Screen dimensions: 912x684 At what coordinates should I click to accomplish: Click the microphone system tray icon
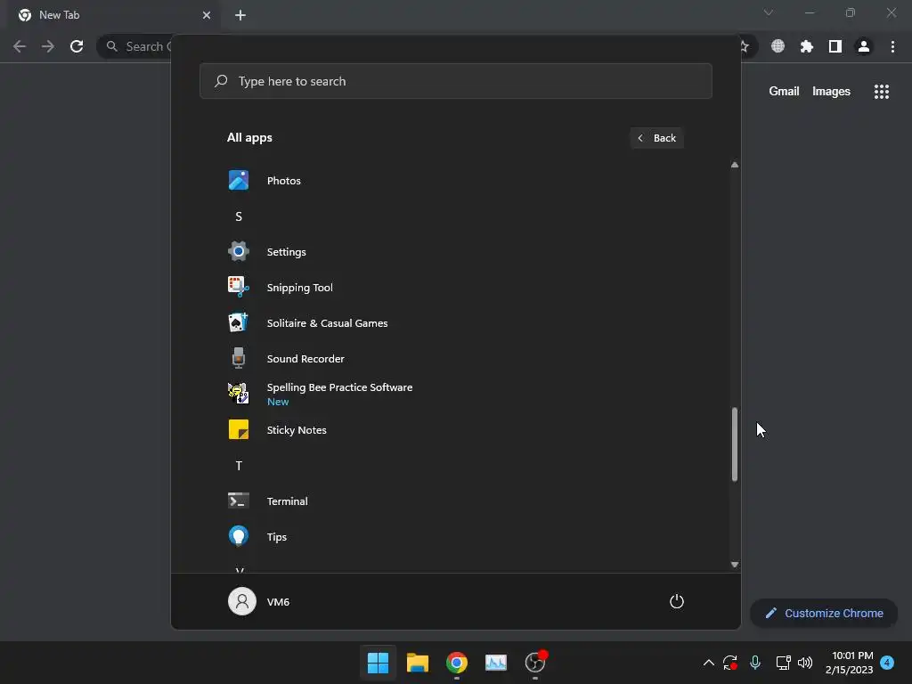click(x=755, y=662)
